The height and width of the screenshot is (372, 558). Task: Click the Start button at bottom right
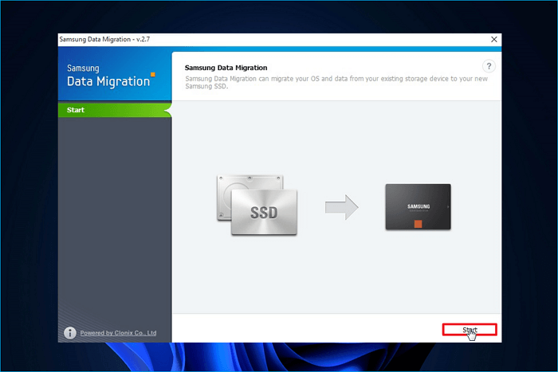[470, 330]
